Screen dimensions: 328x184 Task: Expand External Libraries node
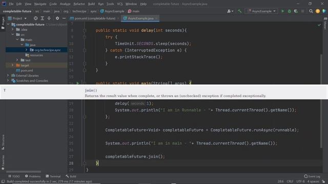8,76
